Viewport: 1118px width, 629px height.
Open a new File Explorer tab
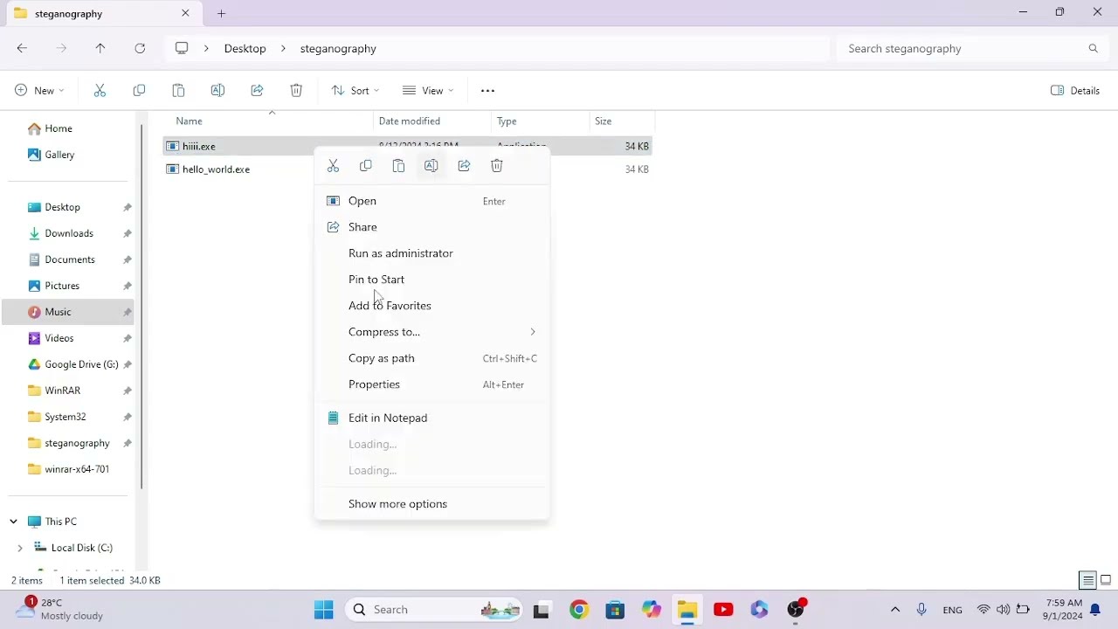coord(221,13)
